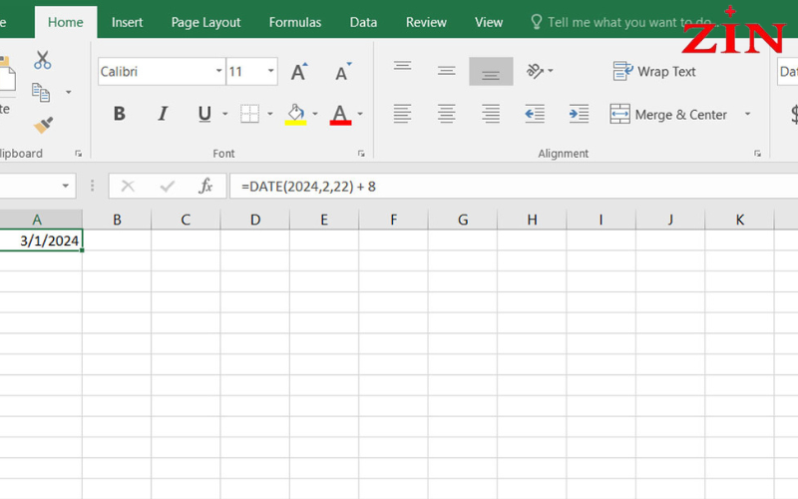Increase indent icon

pos(580,114)
